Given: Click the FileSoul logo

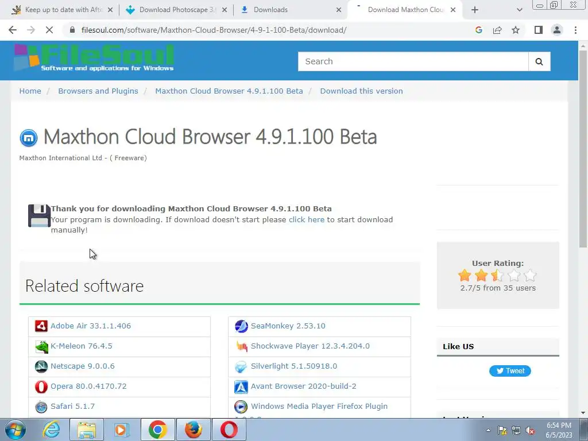Looking at the screenshot, I should tap(94, 58).
